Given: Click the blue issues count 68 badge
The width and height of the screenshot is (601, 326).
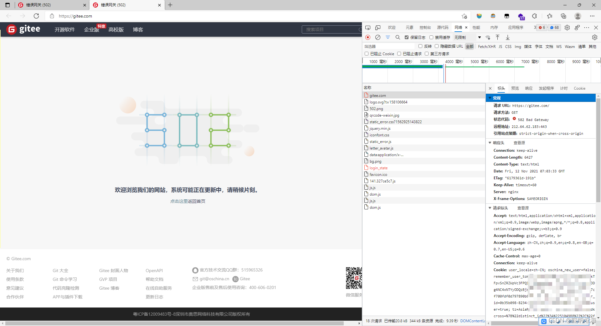Looking at the screenshot, I should click(554, 28).
